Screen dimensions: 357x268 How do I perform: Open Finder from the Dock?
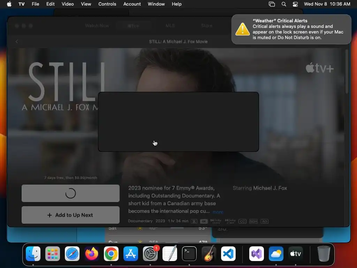pos(33,254)
